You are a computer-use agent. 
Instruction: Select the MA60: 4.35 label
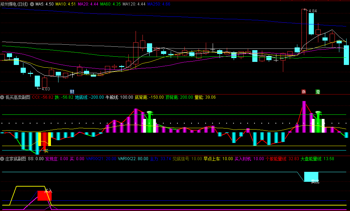[x=110, y=4]
